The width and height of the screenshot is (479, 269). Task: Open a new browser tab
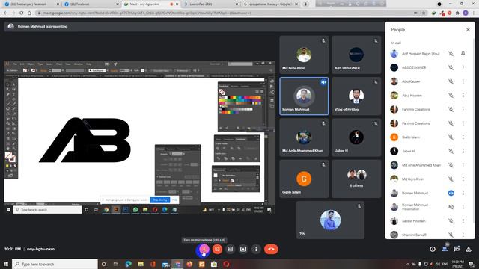click(305, 4)
